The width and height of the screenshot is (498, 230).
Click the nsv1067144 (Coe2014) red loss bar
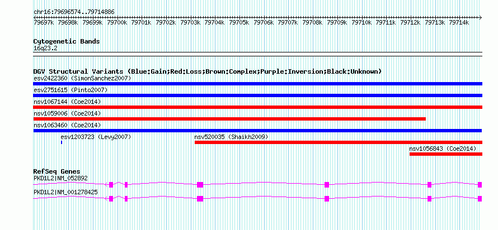tap(257, 107)
